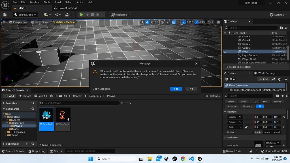The height and width of the screenshot is (163, 290).
Task: Open the Content Drawer from the status bar
Action: 13,151
